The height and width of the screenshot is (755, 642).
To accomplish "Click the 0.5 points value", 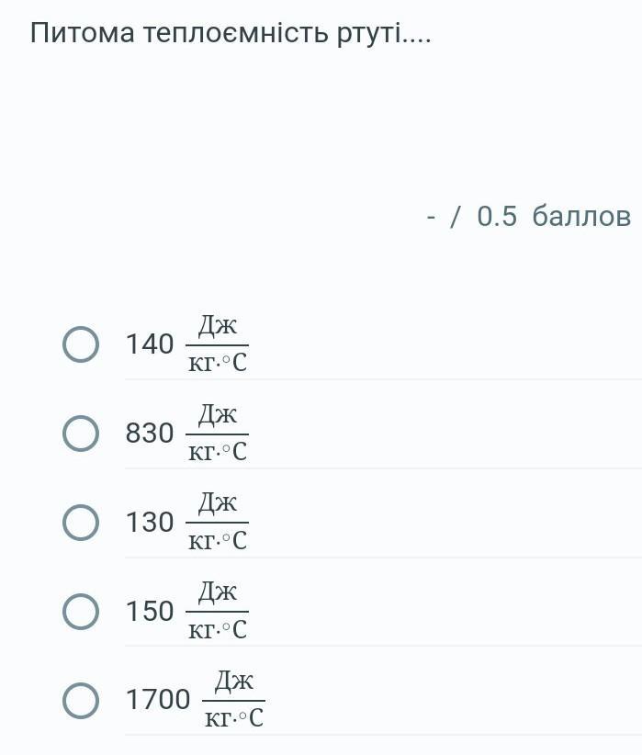I will 497,216.
